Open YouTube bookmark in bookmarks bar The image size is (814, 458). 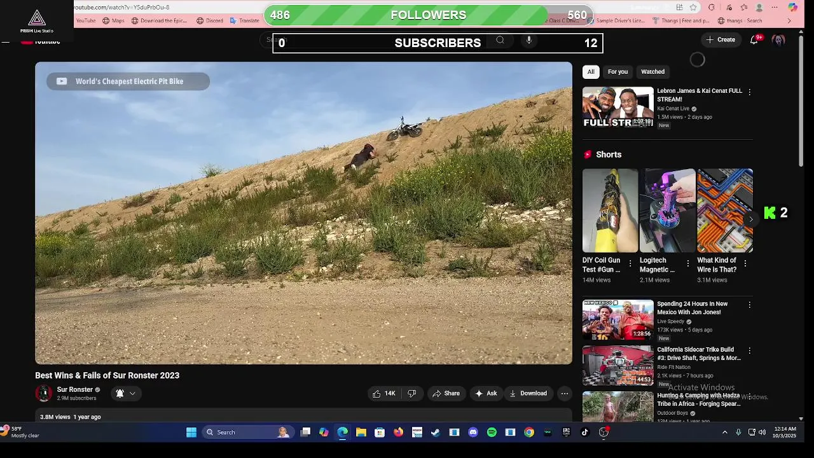pyautogui.click(x=85, y=20)
